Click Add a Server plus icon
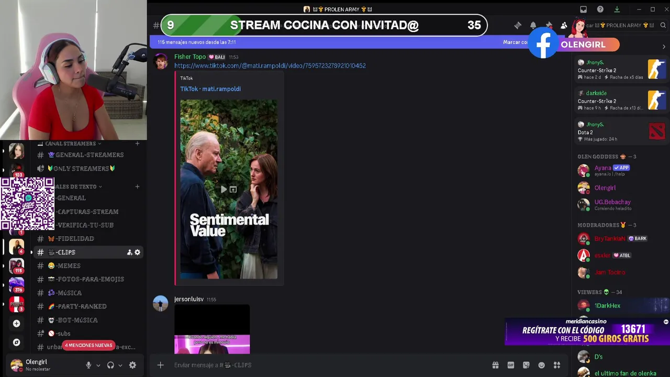The height and width of the screenshot is (377, 670). point(16,324)
